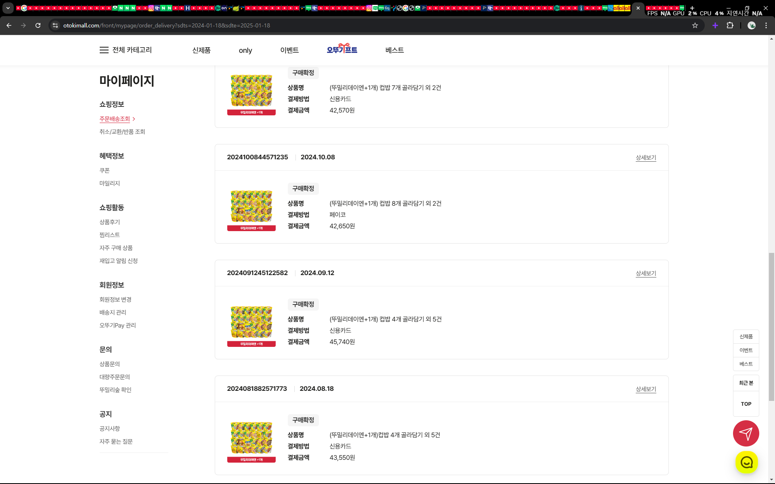Click cup noodle thumbnail of 45,740원 order

pos(251,325)
